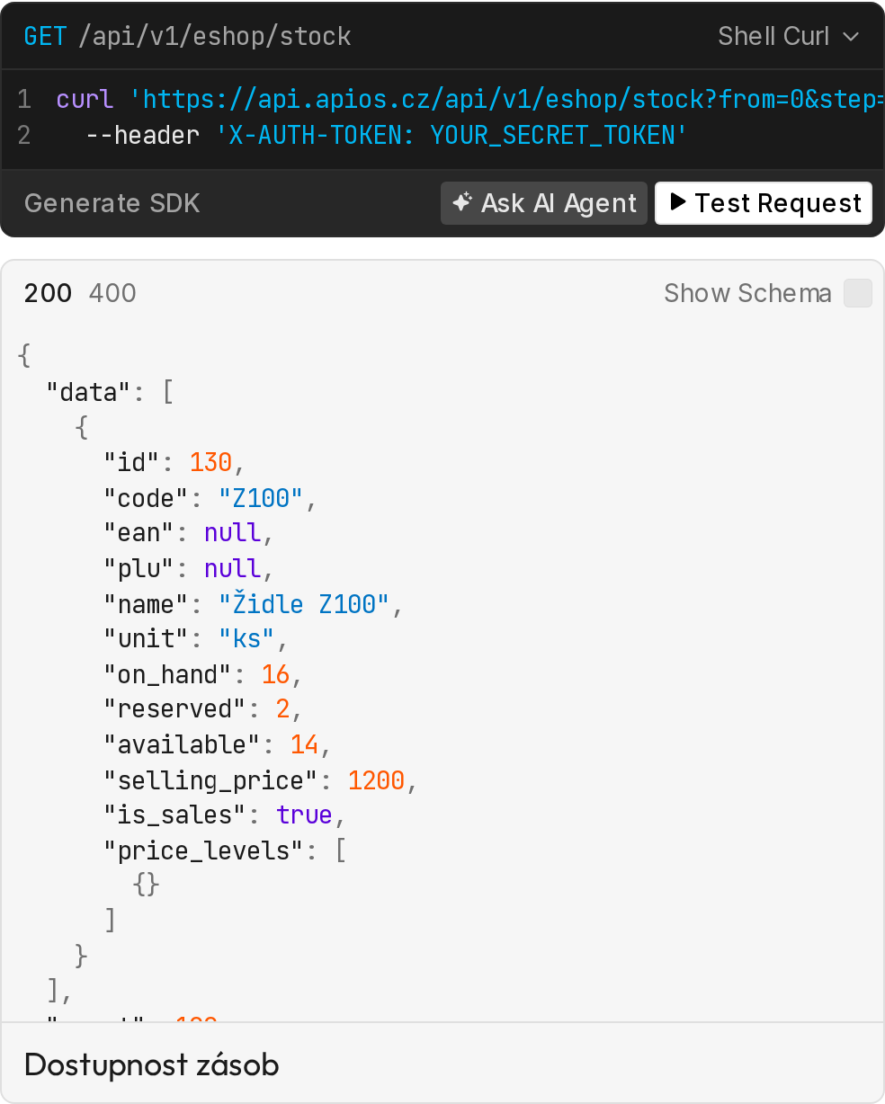
Task: Click line number 1 in the code sample
Action: click(24, 99)
